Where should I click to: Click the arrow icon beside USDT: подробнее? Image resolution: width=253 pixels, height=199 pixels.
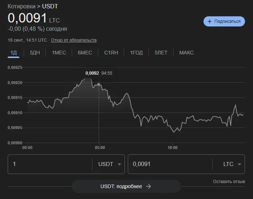149,186
